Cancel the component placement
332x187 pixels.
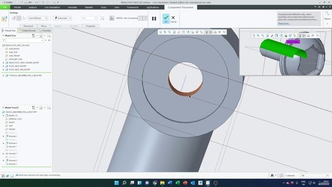click(x=173, y=19)
